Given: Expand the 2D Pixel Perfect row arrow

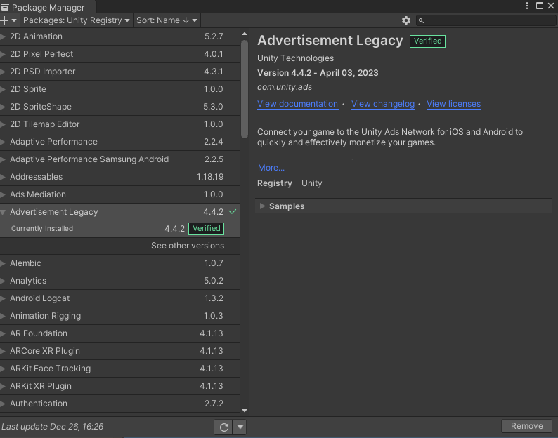Looking at the screenshot, I should point(3,54).
